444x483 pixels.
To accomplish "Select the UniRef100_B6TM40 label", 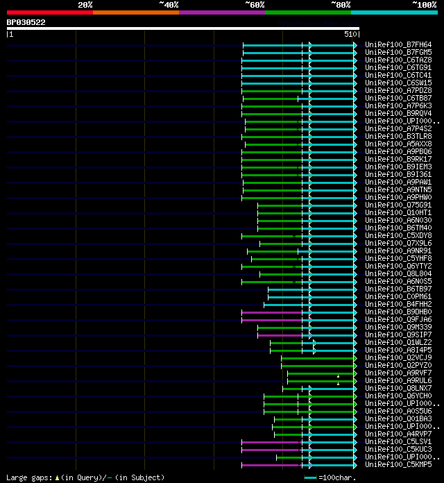I will [x=398, y=228].
